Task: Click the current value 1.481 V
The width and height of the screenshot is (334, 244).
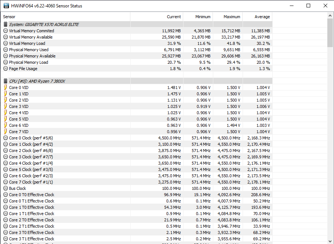Action: point(174,88)
